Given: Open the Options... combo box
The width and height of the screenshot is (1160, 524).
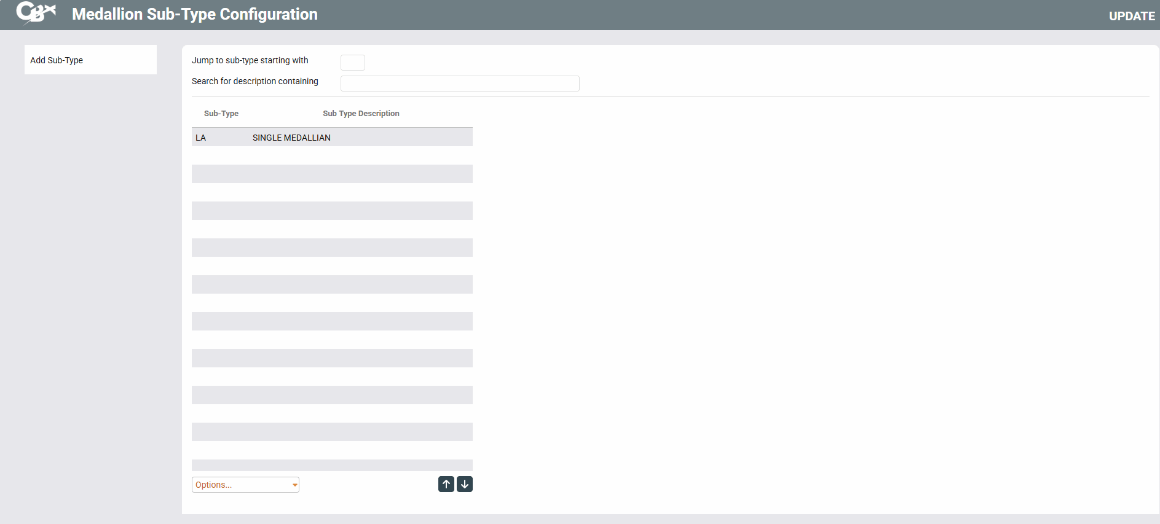Looking at the screenshot, I should point(245,485).
